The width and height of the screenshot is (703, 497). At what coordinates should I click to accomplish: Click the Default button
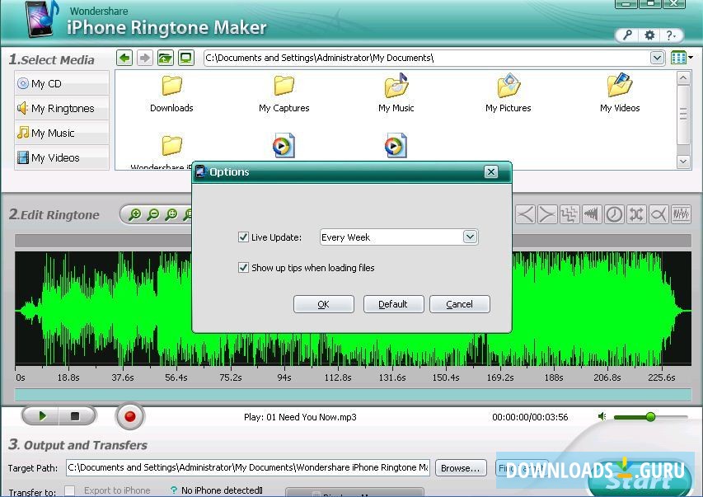coord(393,304)
